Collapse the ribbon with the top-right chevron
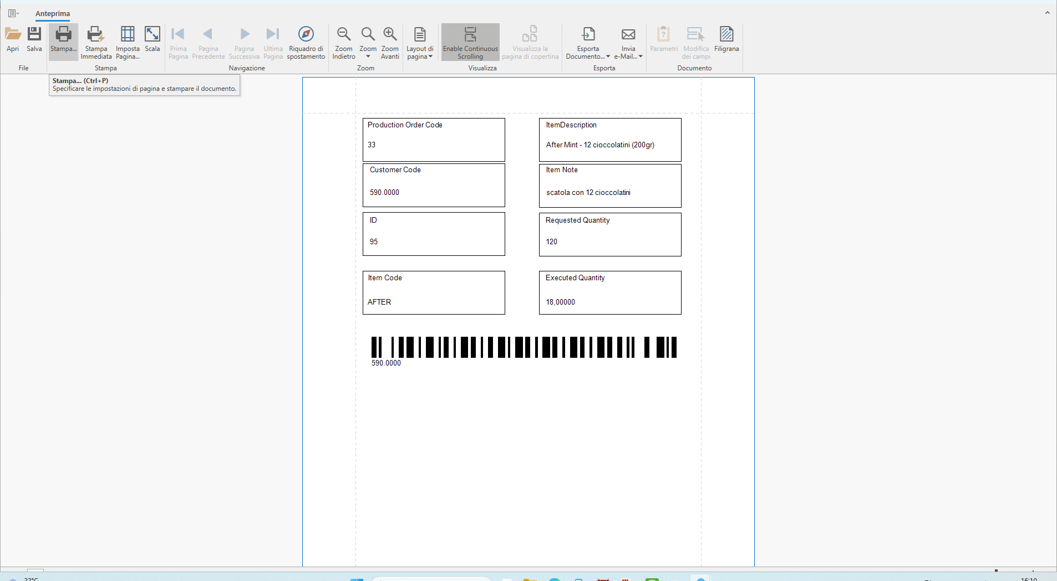The width and height of the screenshot is (1057, 581). pyautogui.click(x=1048, y=13)
